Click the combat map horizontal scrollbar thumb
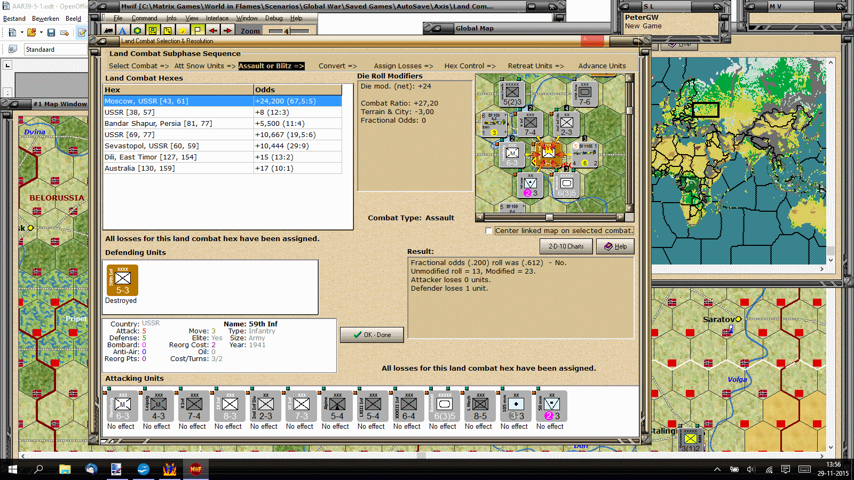Viewport: 854px width, 480px height. (549, 218)
